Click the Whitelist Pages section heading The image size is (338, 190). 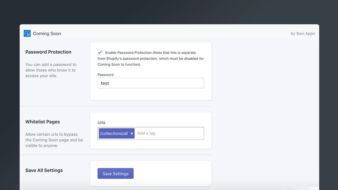coord(43,122)
